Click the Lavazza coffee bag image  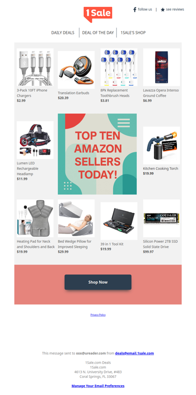pos(162,67)
